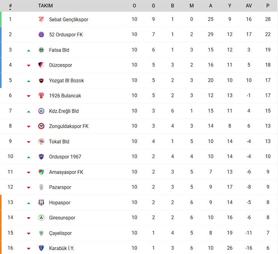This screenshot has height=254, width=278.
Task: Click the green promotion marker beside rank 1
Action: [x=1, y=19]
